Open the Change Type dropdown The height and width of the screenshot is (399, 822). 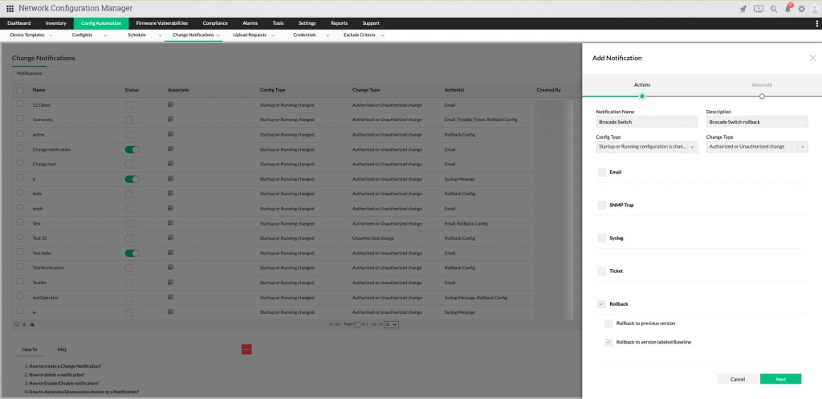click(x=757, y=147)
